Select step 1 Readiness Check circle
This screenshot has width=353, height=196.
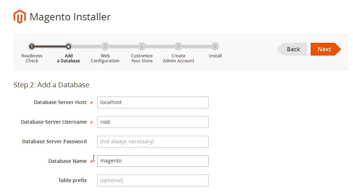click(x=32, y=46)
